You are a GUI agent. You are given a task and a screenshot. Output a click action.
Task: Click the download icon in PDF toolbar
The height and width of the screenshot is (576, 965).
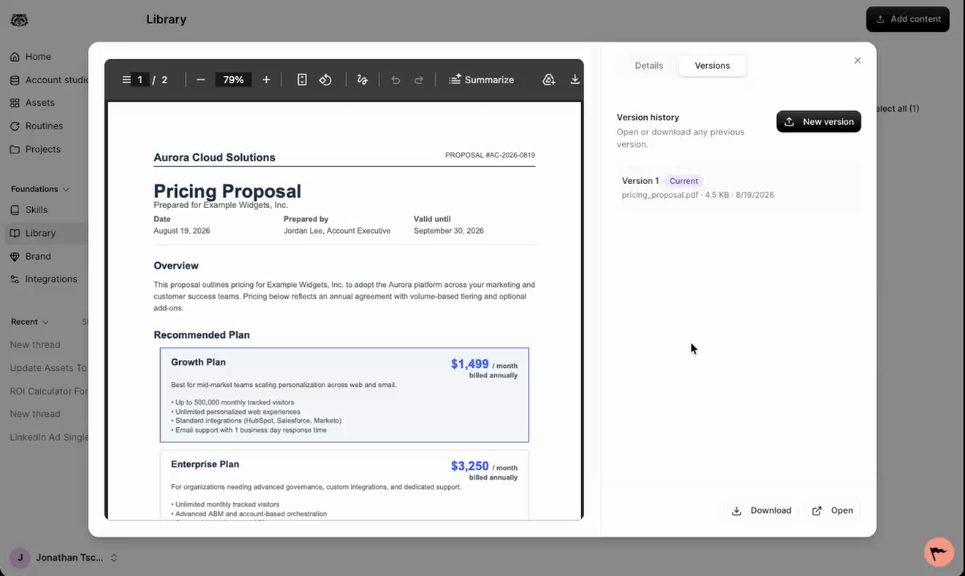(x=575, y=80)
